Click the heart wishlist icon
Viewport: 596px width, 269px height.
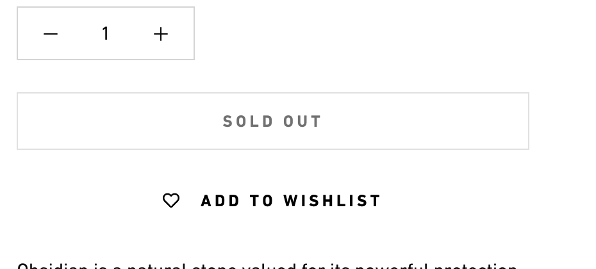coord(171,200)
